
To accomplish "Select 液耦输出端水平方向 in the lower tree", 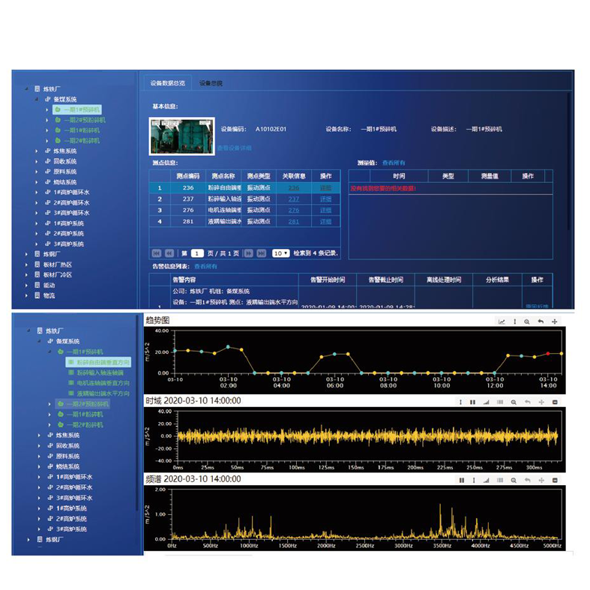I will 102,393.
